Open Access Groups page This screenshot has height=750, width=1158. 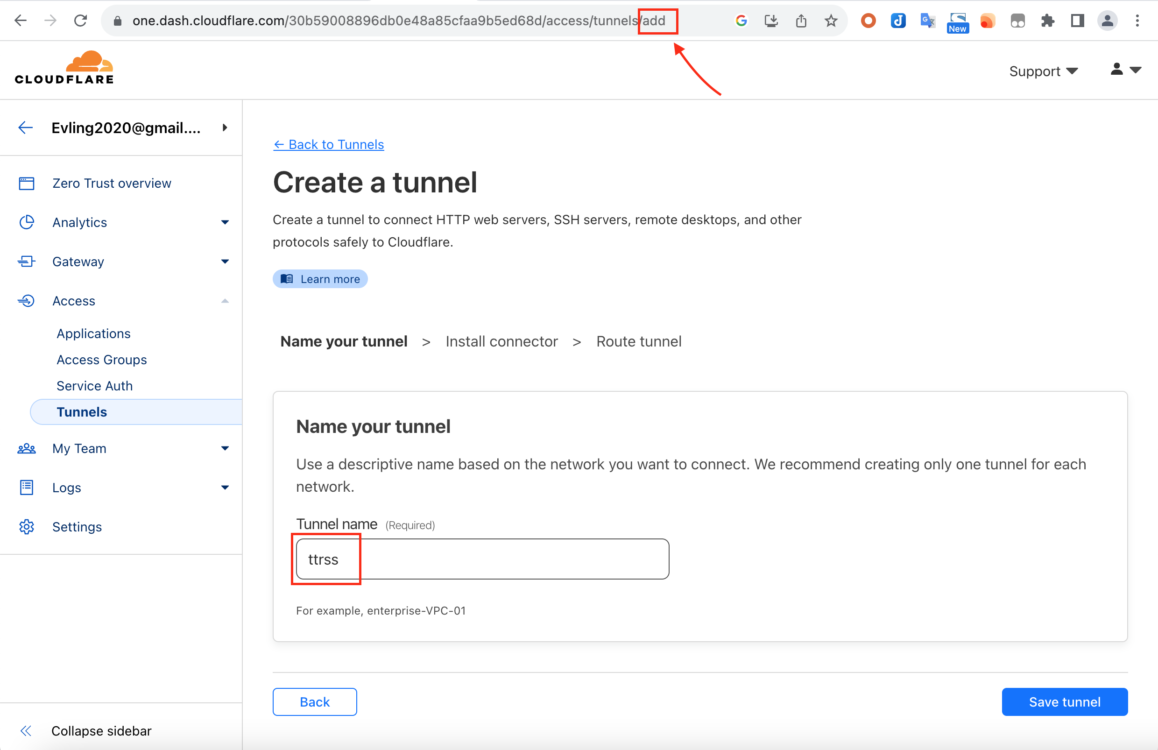(102, 360)
